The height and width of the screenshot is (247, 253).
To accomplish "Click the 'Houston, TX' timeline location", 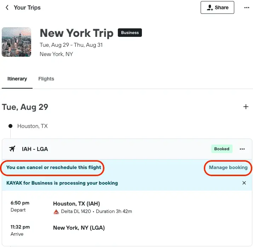I will click(33, 126).
